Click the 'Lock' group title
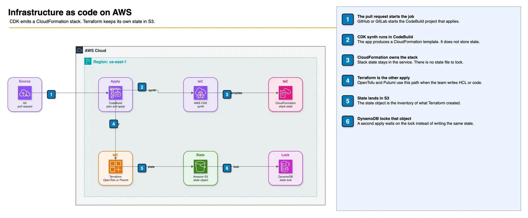 click(285, 155)
